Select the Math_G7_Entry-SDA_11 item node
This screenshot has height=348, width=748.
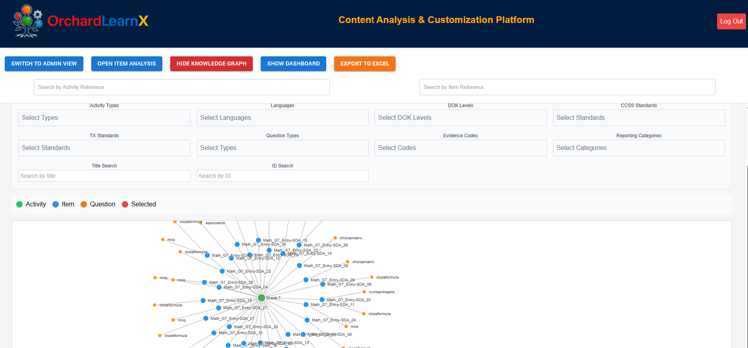pyautogui.click(x=306, y=305)
